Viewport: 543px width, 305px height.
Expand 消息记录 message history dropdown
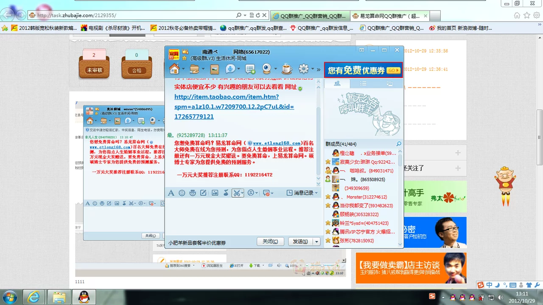316,193
